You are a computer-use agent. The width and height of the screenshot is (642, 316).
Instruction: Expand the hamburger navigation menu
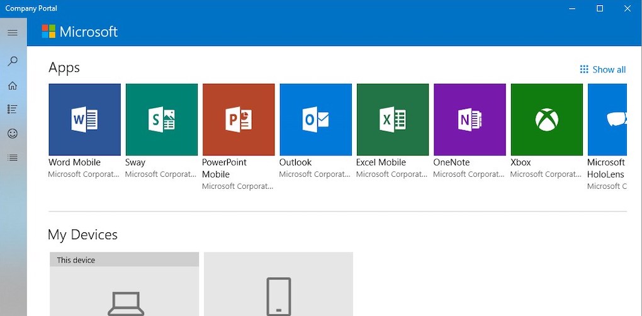(x=13, y=33)
